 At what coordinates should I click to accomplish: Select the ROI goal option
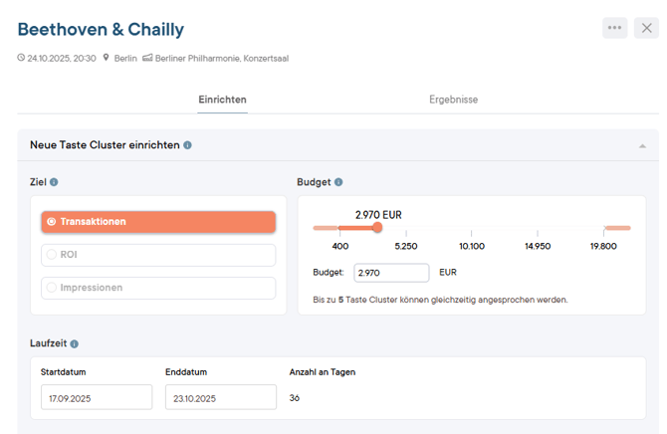[158, 255]
